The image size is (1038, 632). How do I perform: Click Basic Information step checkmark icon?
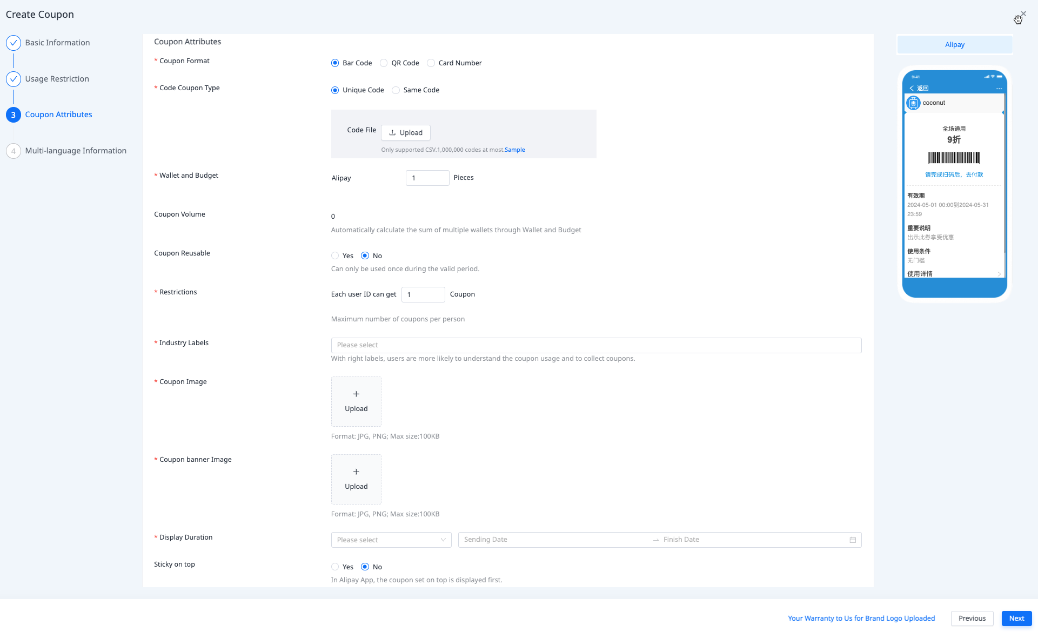point(14,43)
